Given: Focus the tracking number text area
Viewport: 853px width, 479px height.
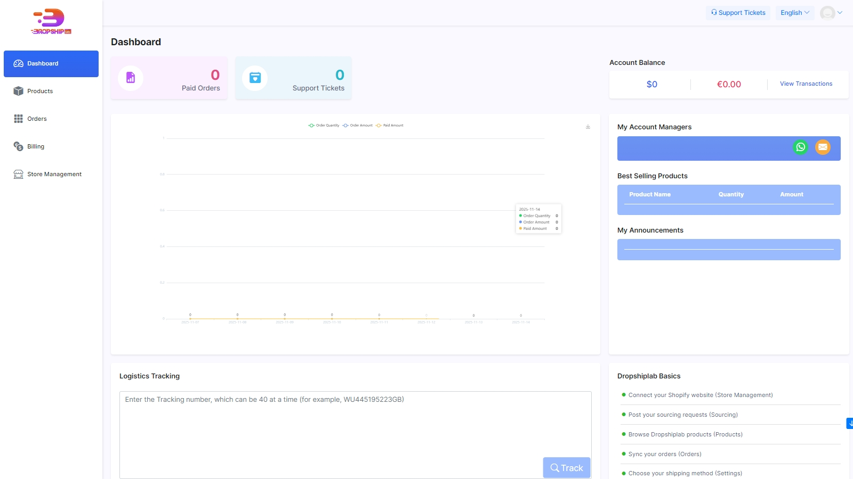Looking at the screenshot, I should 356,435.
